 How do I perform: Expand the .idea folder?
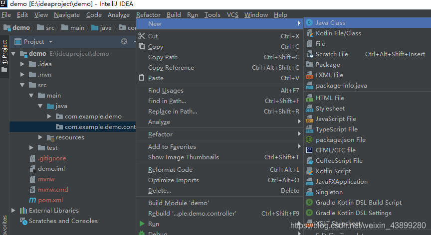(22, 64)
